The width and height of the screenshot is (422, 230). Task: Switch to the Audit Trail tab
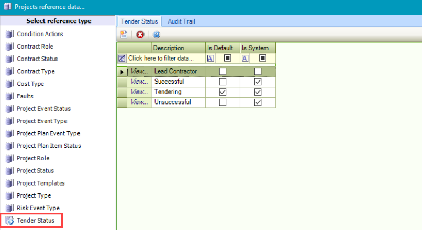point(182,21)
